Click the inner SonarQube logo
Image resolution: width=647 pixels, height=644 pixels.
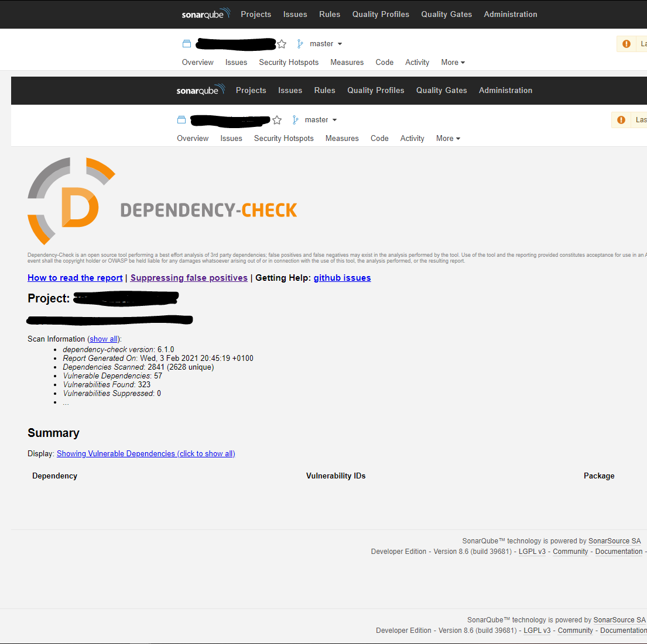(x=200, y=89)
